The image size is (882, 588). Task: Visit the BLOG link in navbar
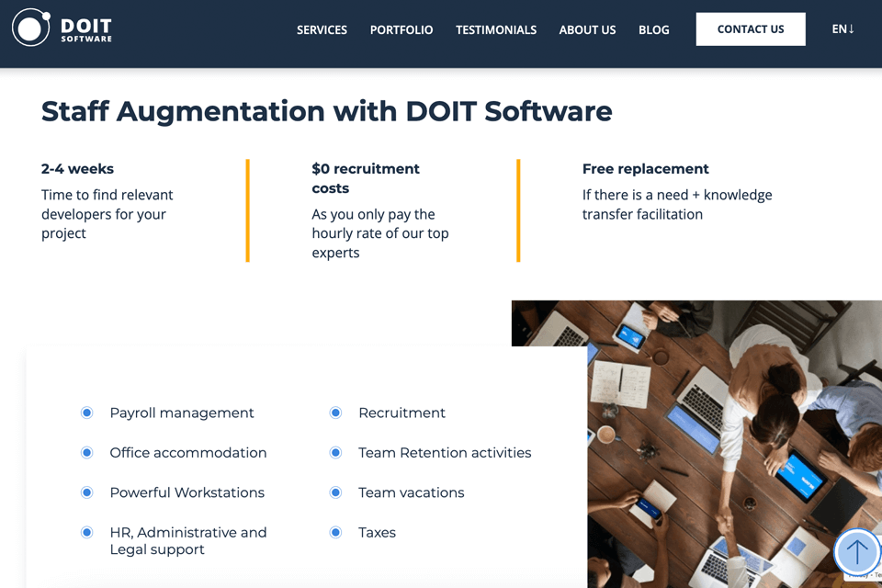click(x=653, y=29)
